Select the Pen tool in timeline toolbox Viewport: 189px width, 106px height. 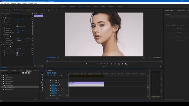(42, 85)
